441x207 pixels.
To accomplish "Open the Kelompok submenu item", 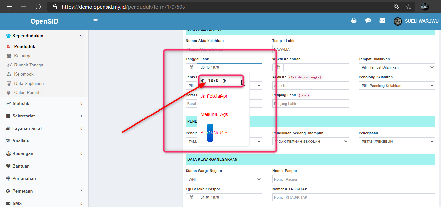I will [x=24, y=74].
